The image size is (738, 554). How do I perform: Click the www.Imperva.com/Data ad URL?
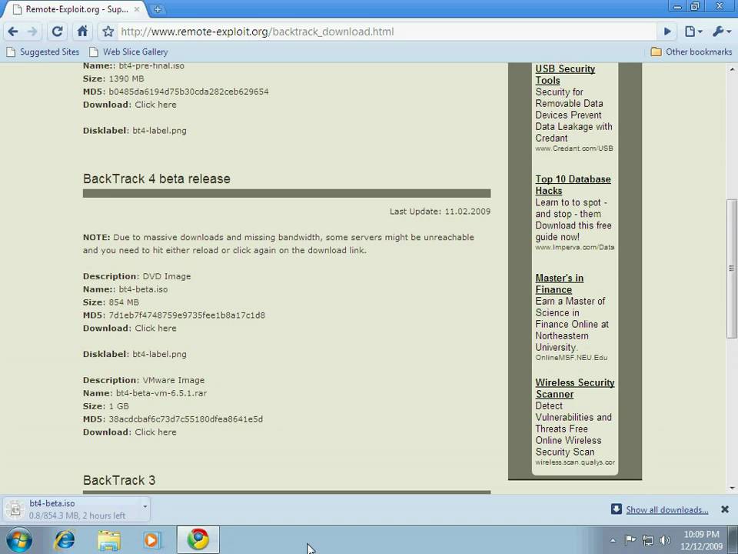[575, 247]
